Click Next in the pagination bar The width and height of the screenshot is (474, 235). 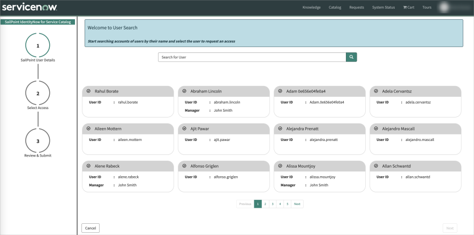tap(297, 204)
